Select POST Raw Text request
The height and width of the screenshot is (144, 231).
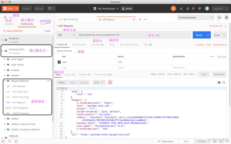pos(20,92)
